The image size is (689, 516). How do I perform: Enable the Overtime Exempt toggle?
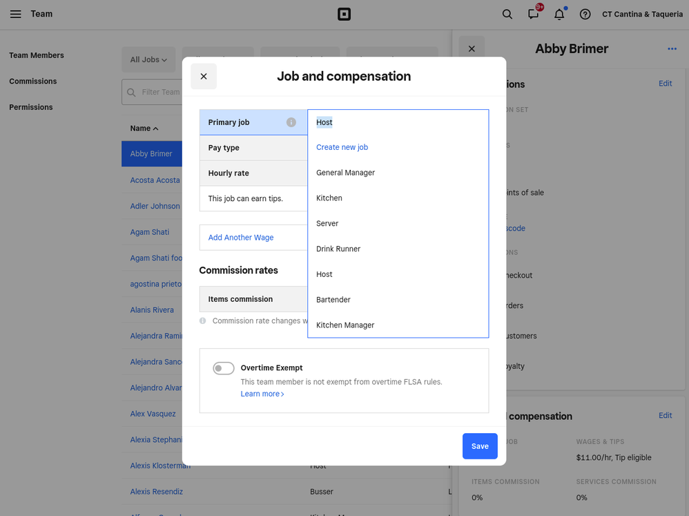[224, 367]
